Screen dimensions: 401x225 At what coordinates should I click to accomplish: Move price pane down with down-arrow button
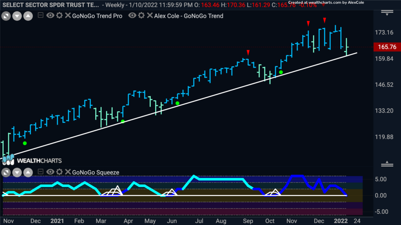click(x=17, y=16)
